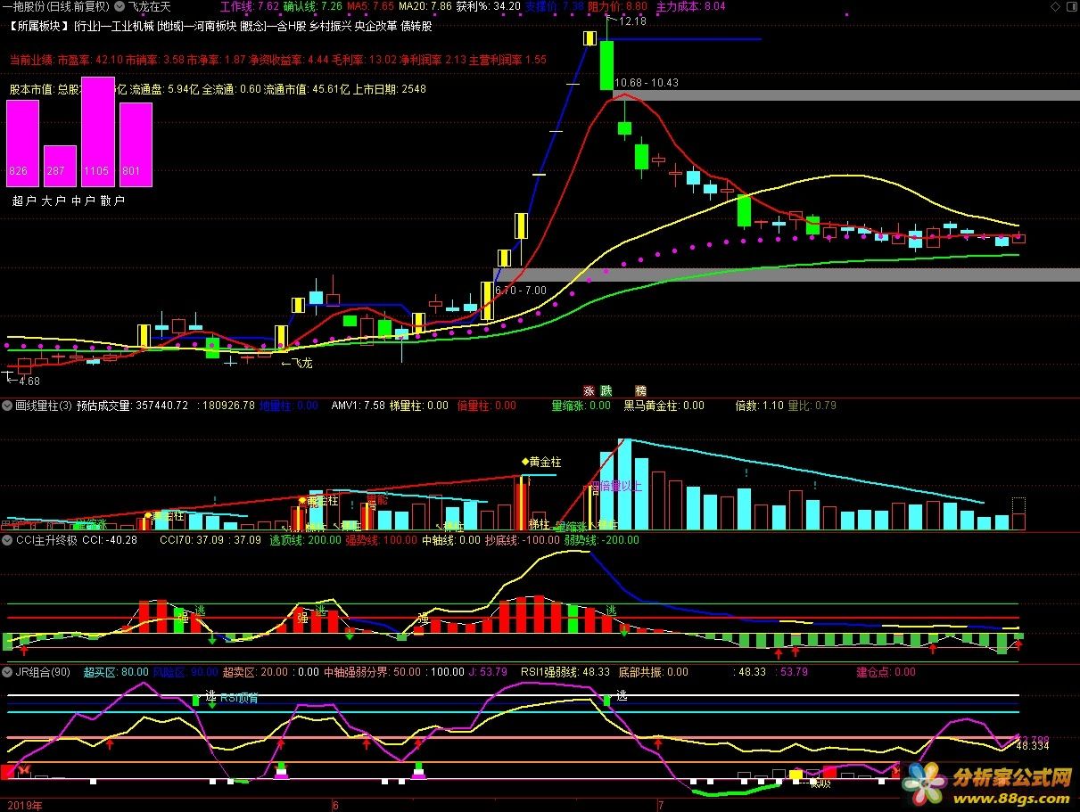Image resolution: width=1080 pixels, height=812 pixels.
Task: Click the J: 53.79 value
Action: tap(487, 672)
